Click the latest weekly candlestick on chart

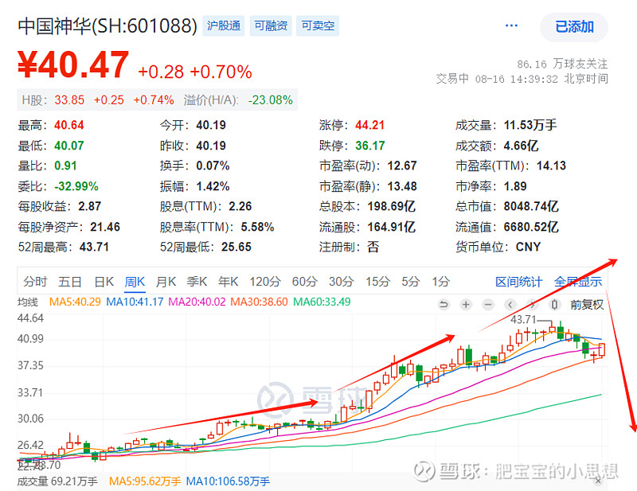602,349
